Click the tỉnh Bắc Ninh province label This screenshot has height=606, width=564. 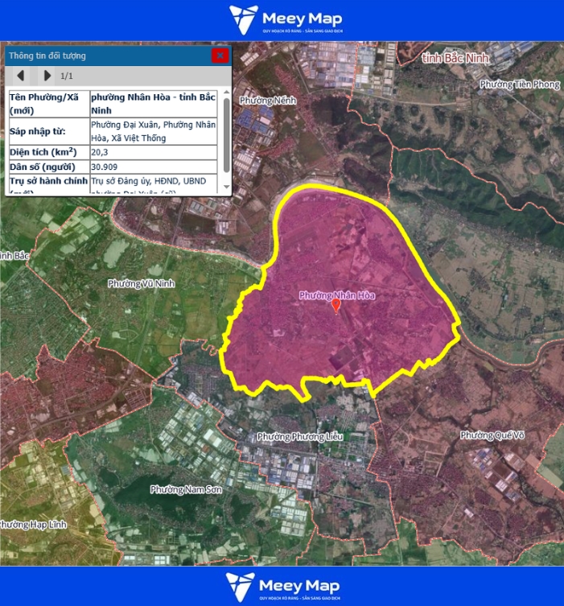(x=456, y=58)
